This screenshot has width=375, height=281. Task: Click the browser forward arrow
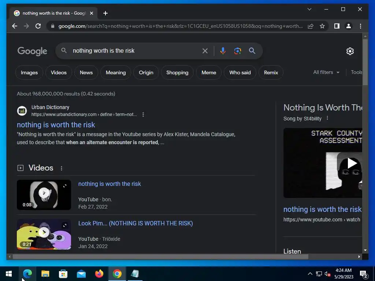(x=26, y=26)
